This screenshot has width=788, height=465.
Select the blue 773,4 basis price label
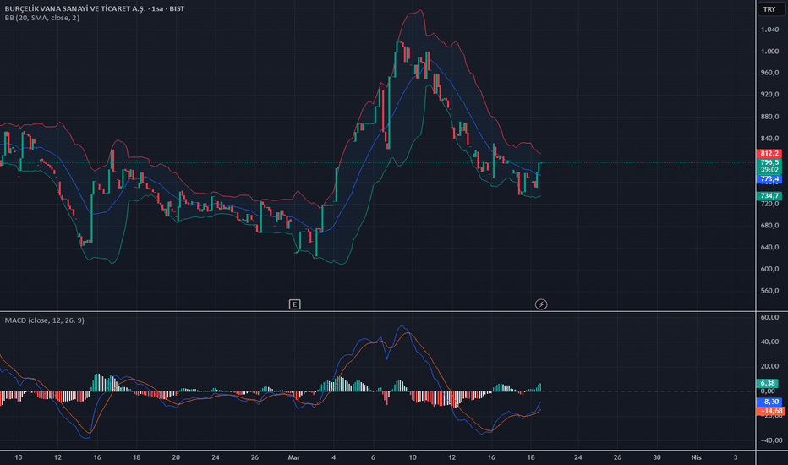[769, 179]
